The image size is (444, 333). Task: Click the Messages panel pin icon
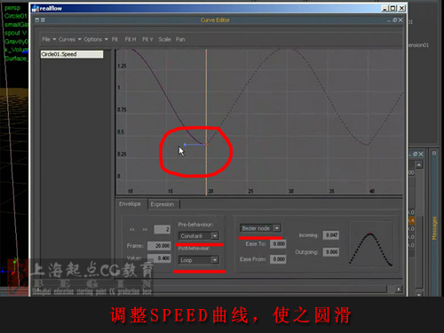(x=434, y=154)
